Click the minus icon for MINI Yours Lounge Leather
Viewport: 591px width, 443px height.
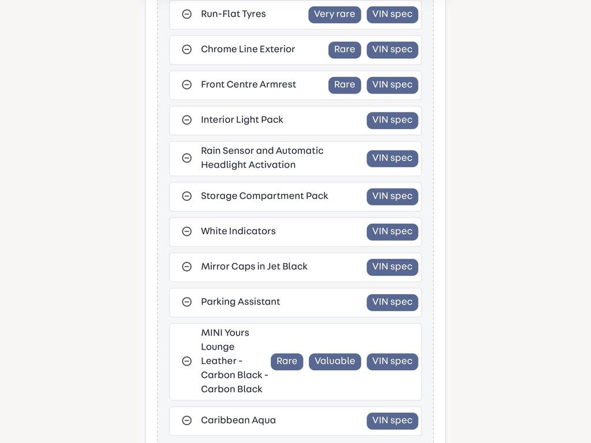[x=186, y=361]
